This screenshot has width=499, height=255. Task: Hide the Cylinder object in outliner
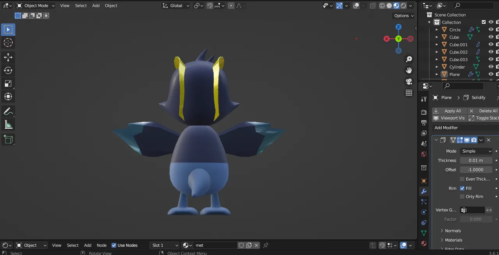(491, 67)
